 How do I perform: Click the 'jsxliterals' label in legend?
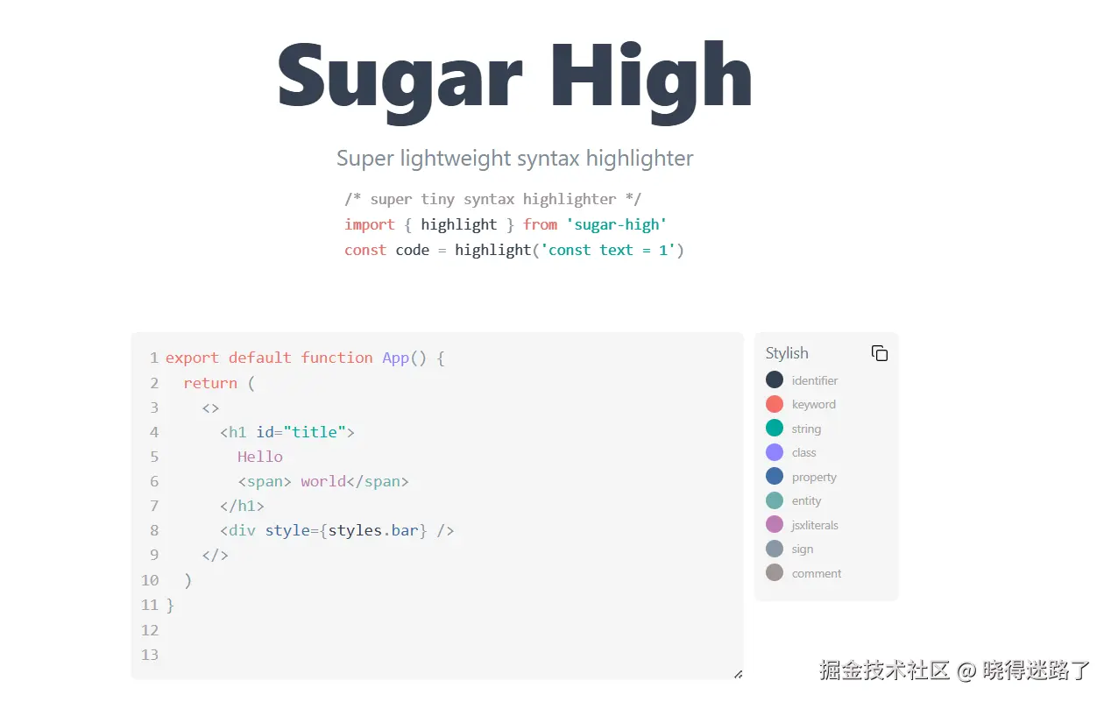click(x=815, y=525)
